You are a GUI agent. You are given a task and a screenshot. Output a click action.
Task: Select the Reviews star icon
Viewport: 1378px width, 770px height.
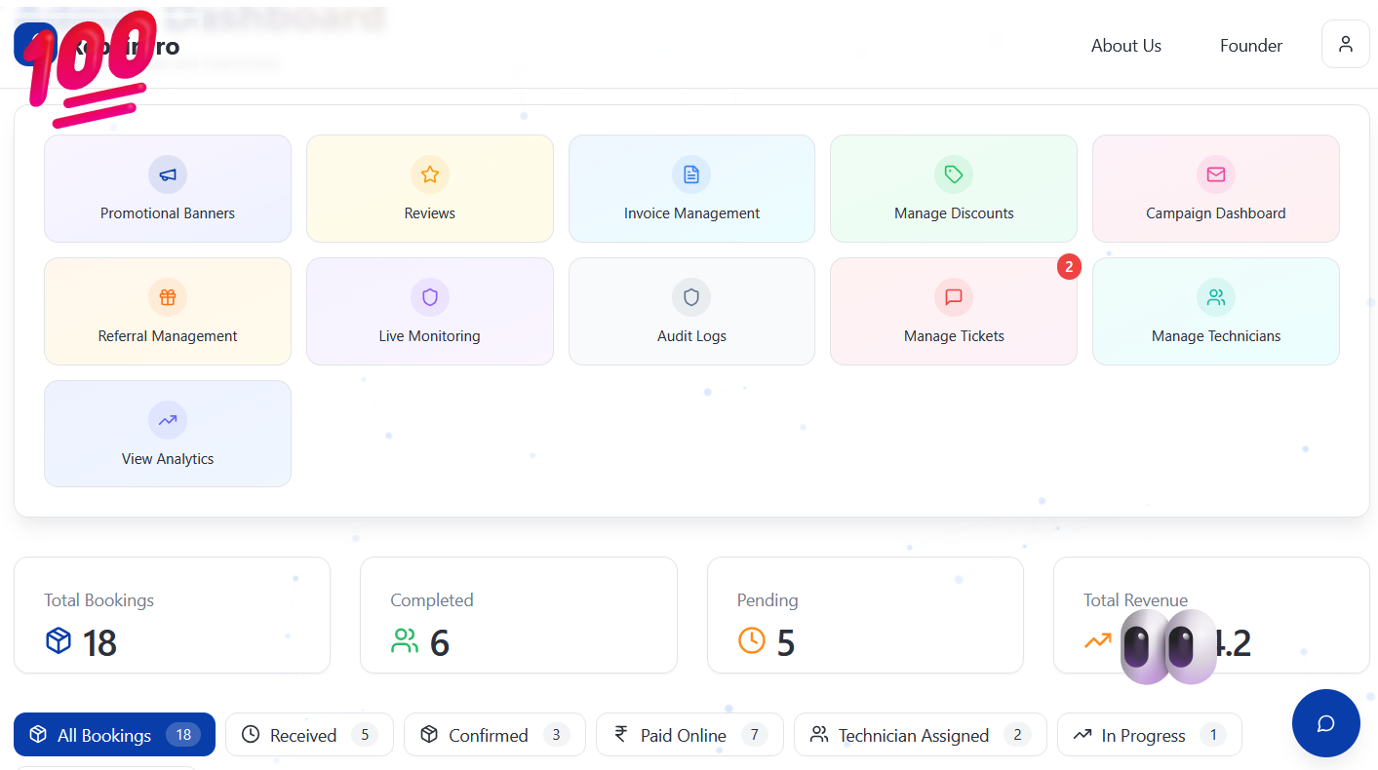[x=429, y=173]
